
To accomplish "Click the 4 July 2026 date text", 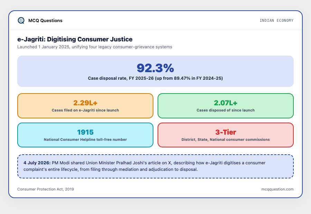I will (x=37, y=163).
